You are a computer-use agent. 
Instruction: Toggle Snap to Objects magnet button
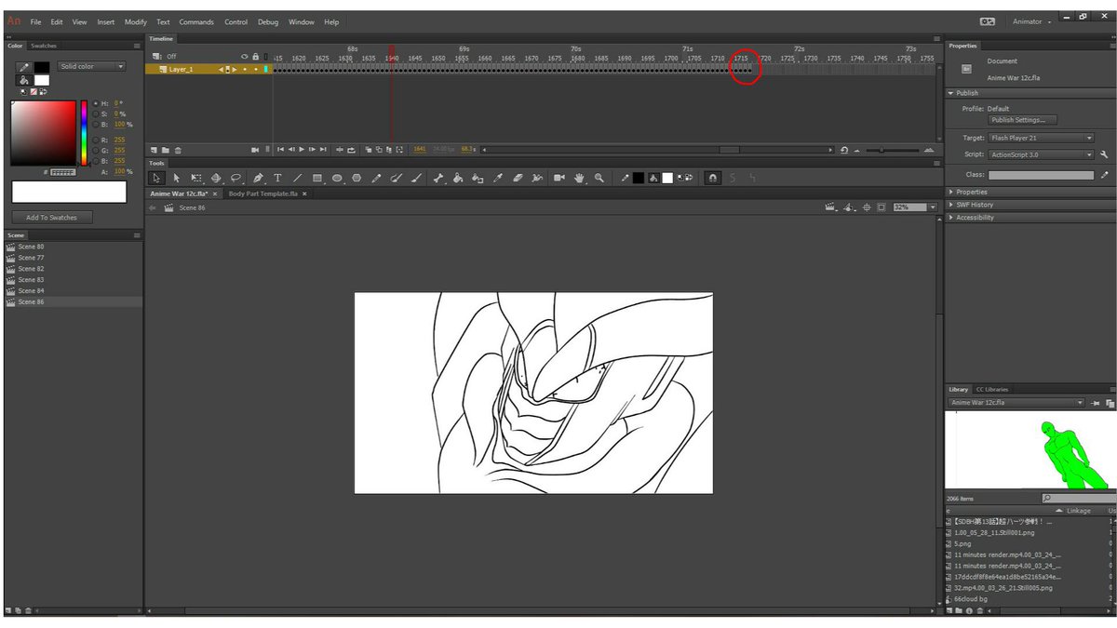[713, 177]
